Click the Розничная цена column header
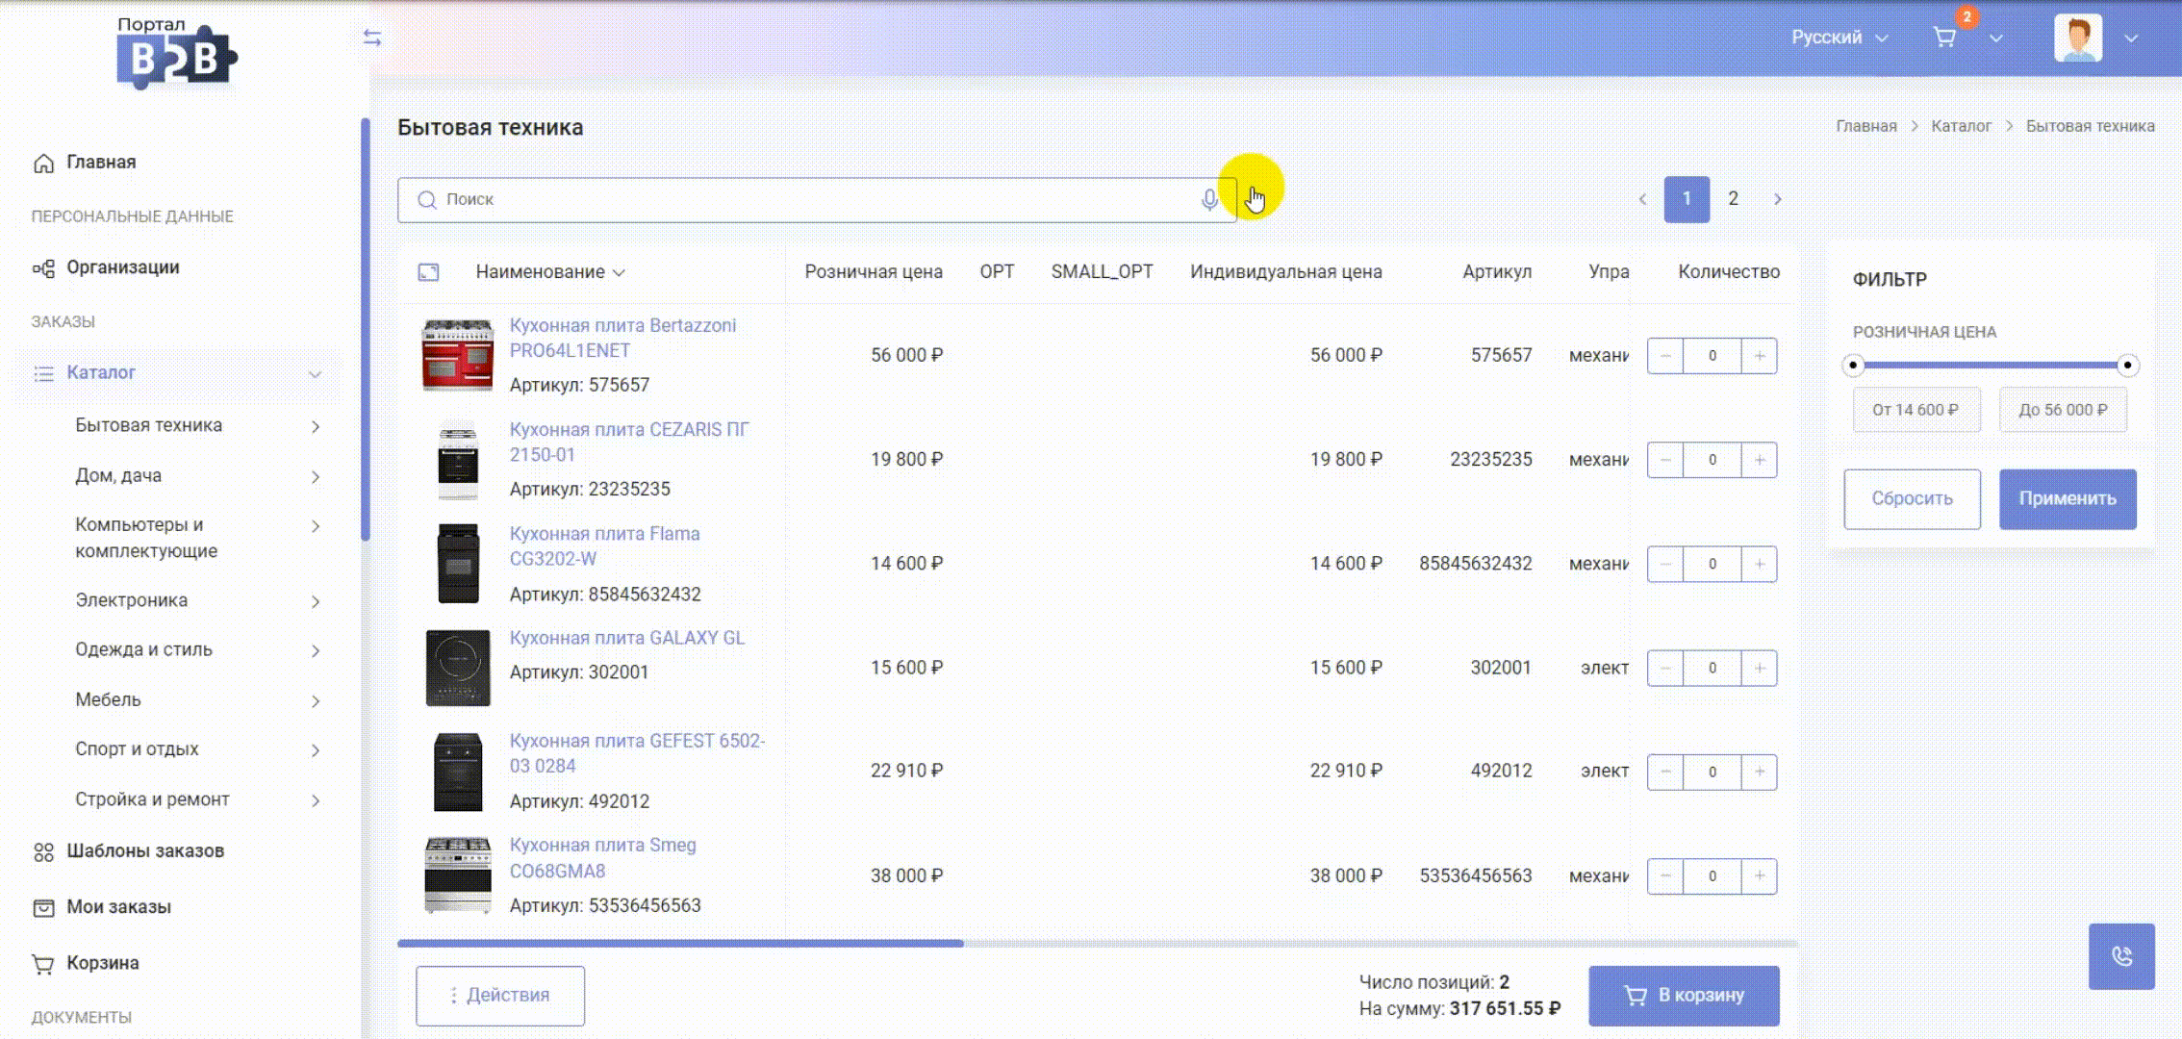This screenshot has width=2182, height=1039. pos(874,272)
